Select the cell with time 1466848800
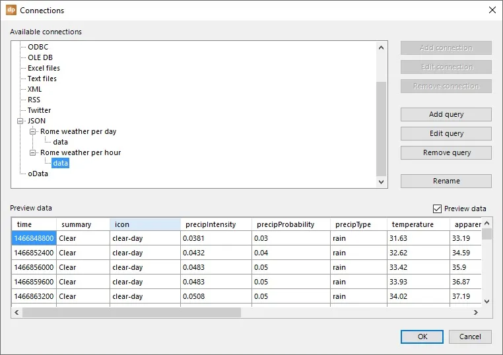Image resolution: width=503 pixels, height=355 pixels. click(x=34, y=238)
